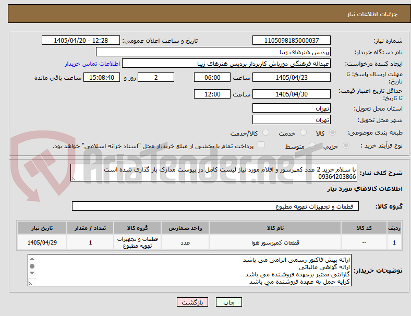This screenshot has width=411, height=316.
Task: Click the گروه کالا column header
Action: click(137, 228)
